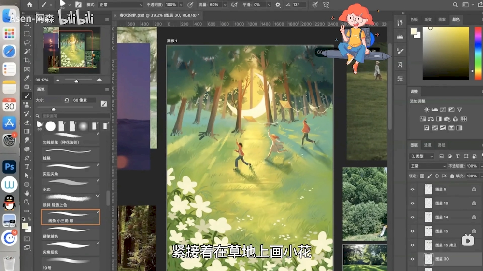The height and width of the screenshot is (271, 483).
Task: Add a Gradient Map adjustment
Action: [x=459, y=128]
